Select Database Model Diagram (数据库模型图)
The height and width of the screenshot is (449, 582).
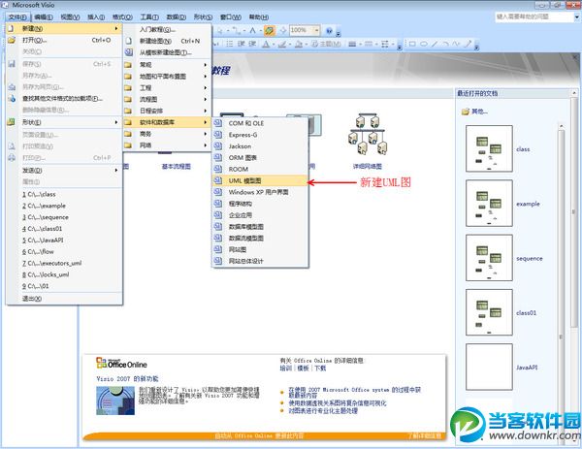(x=260, y=227)
